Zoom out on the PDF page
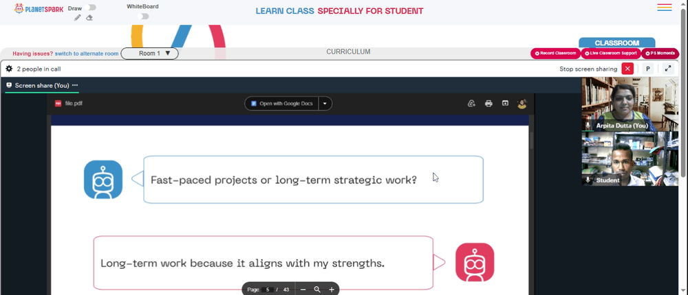 pos(303,290)
